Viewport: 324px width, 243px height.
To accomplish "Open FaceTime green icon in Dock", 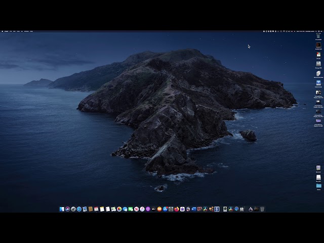I will [x=131, y=209].
